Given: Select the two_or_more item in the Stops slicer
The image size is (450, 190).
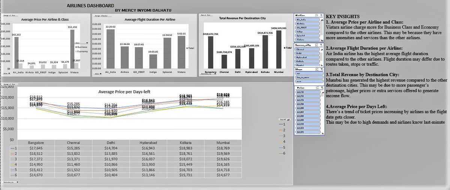Looking at the screenshot, I should [309, 77].
